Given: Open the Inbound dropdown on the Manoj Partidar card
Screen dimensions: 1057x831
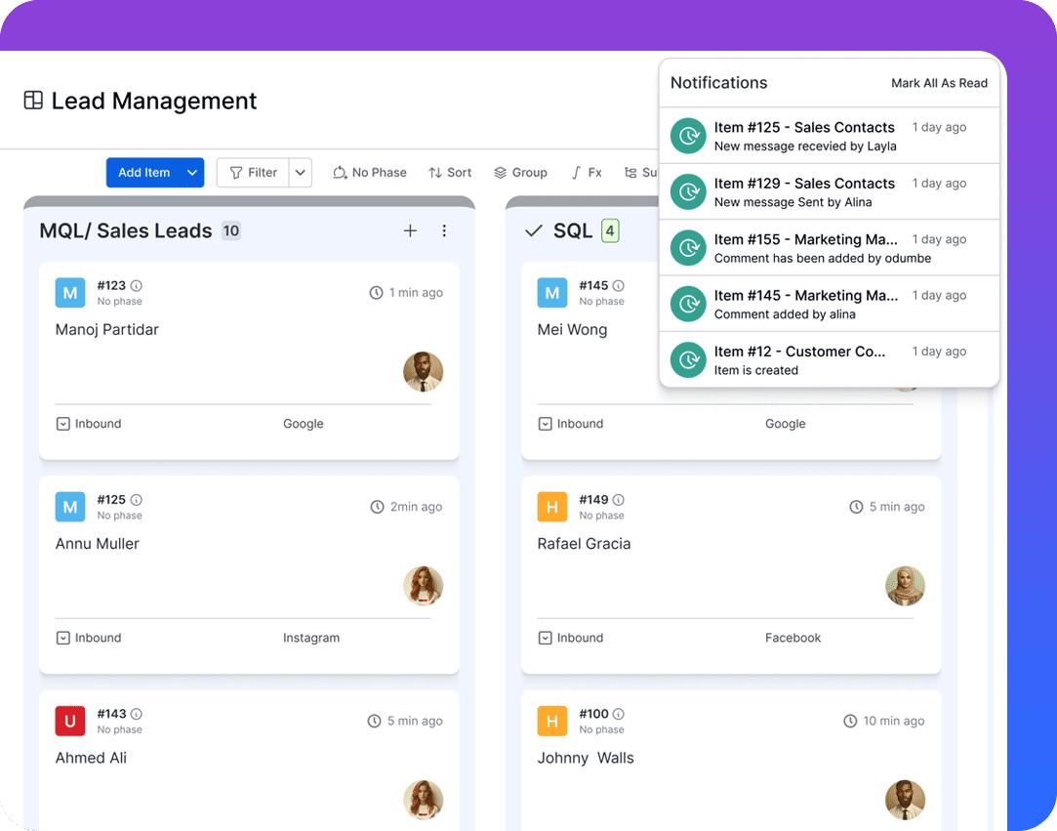Looking at the screenshot, I should [89, 424].
